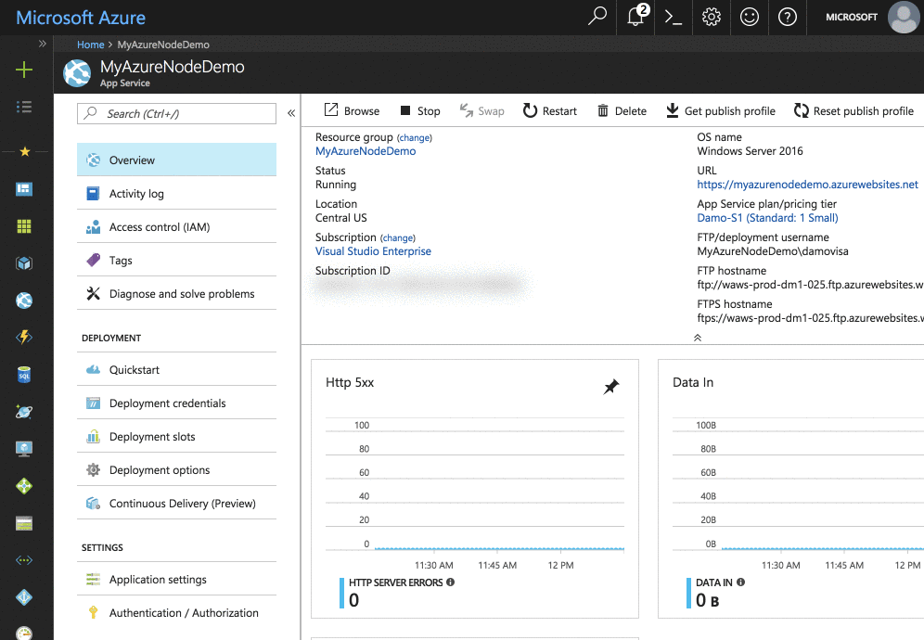Open Continuous Delivery (Preview)

coord(177,504)
